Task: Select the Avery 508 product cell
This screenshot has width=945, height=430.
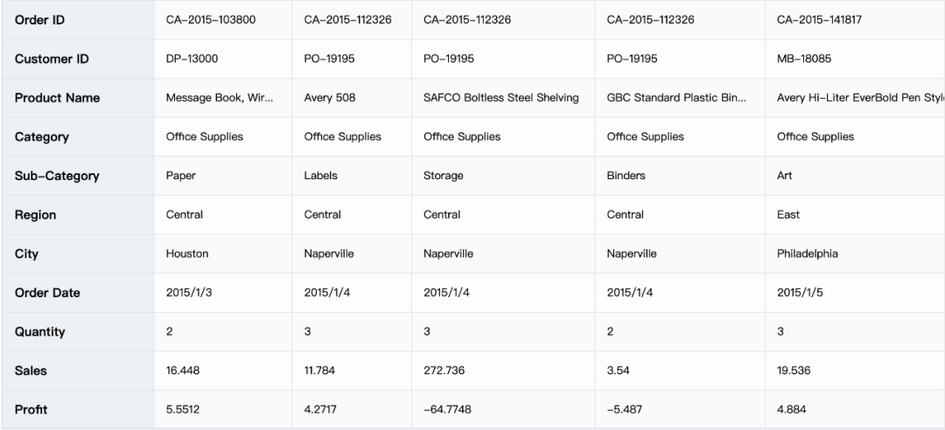Action: (x=330, y=98)
